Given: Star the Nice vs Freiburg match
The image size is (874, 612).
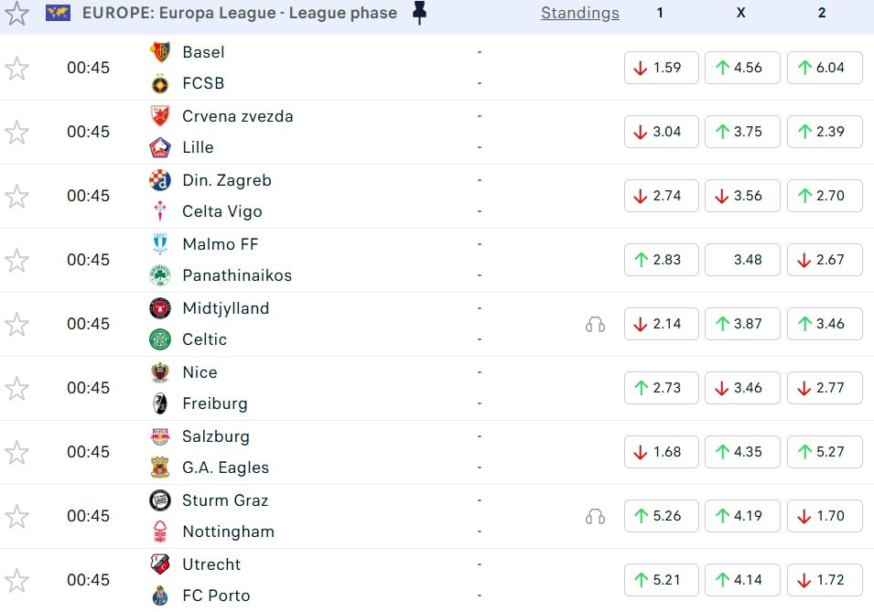Looking at the screenshot, I should (x=17, y=389).
